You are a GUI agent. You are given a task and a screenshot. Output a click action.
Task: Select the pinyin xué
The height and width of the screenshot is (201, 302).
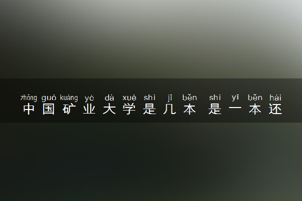(x=129, y=97)
